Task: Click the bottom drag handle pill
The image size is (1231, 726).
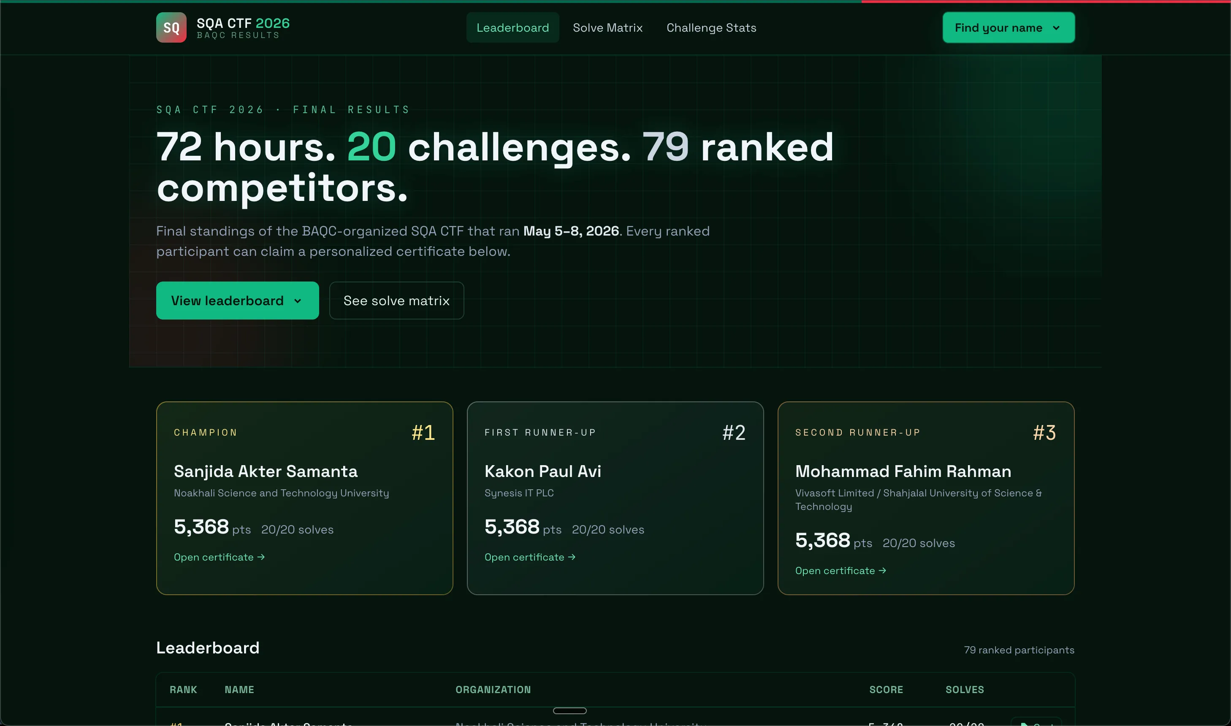Action: [x=569, y=710]
